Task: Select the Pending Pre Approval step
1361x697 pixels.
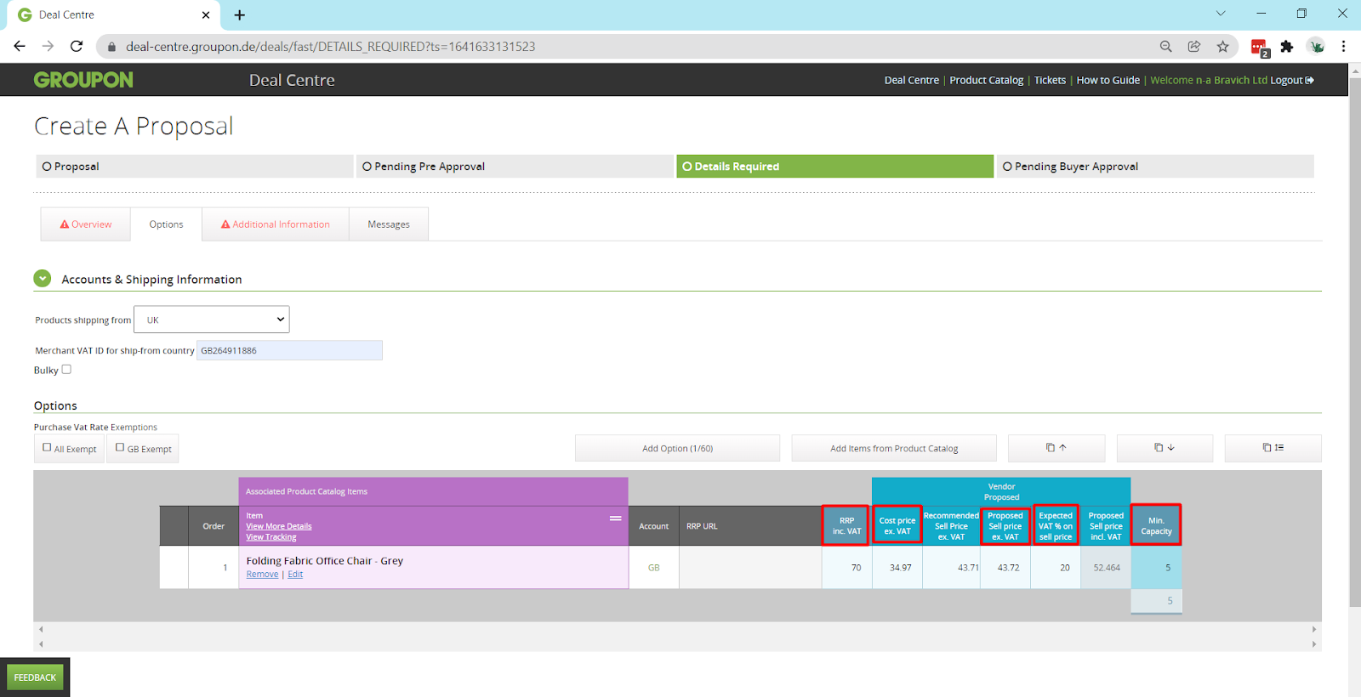Action: pos(514,167)
